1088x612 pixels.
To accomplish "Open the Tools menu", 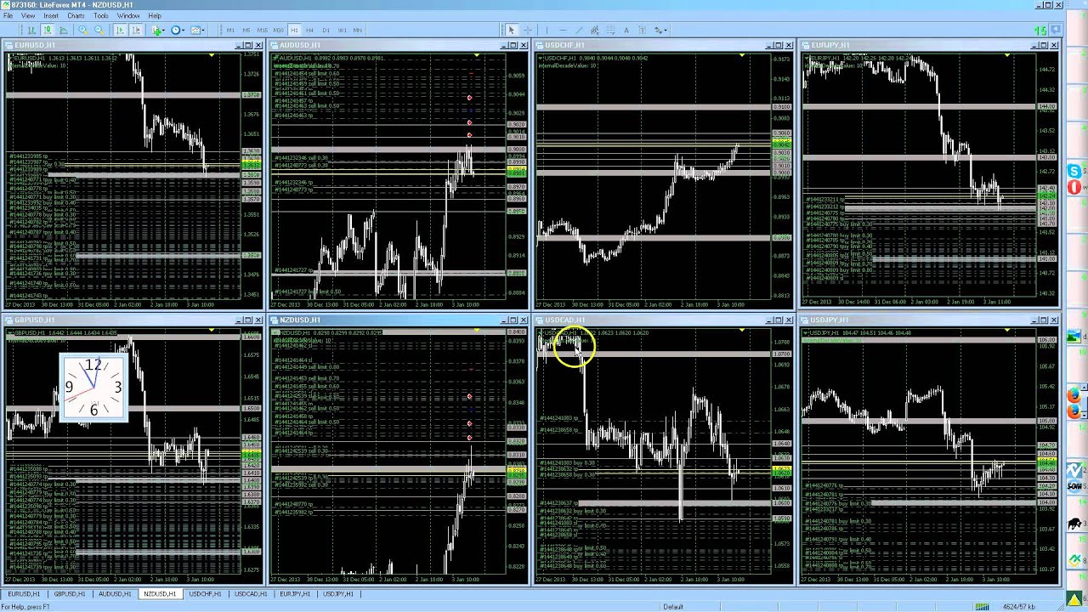I will [x=101, y=15].
